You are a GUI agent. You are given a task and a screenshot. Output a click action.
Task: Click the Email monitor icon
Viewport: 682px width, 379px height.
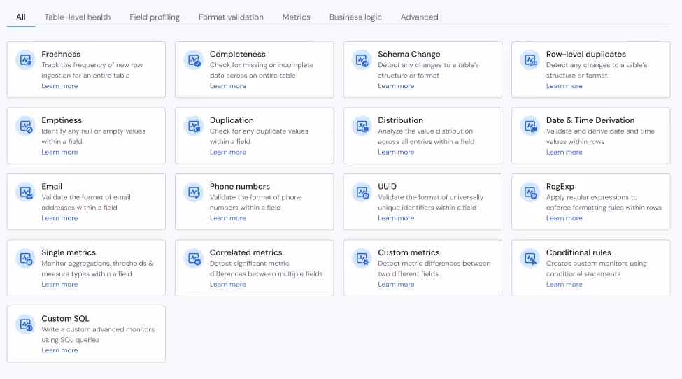(x=25, y=192)
